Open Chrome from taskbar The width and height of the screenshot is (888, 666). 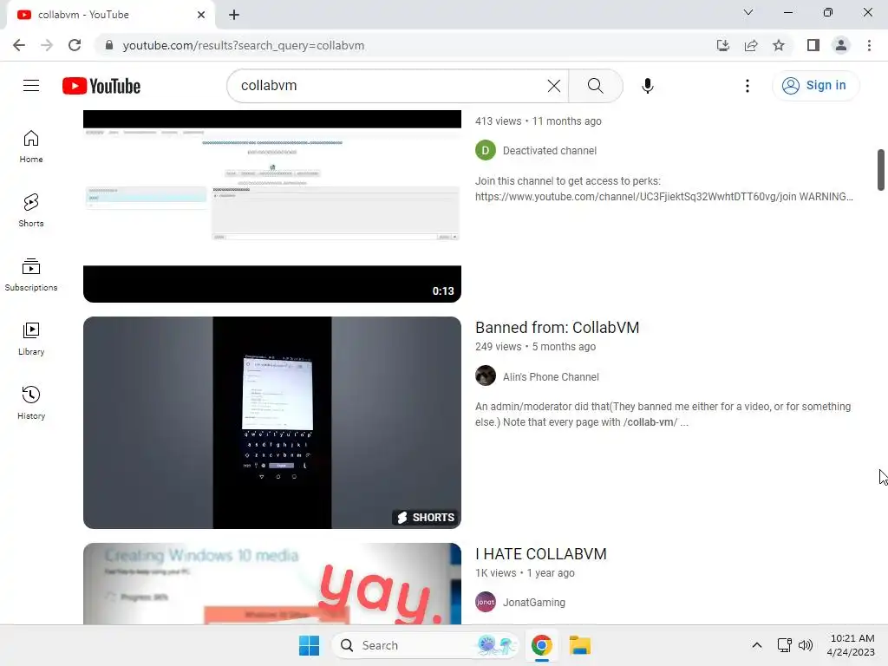coord(541,645)
